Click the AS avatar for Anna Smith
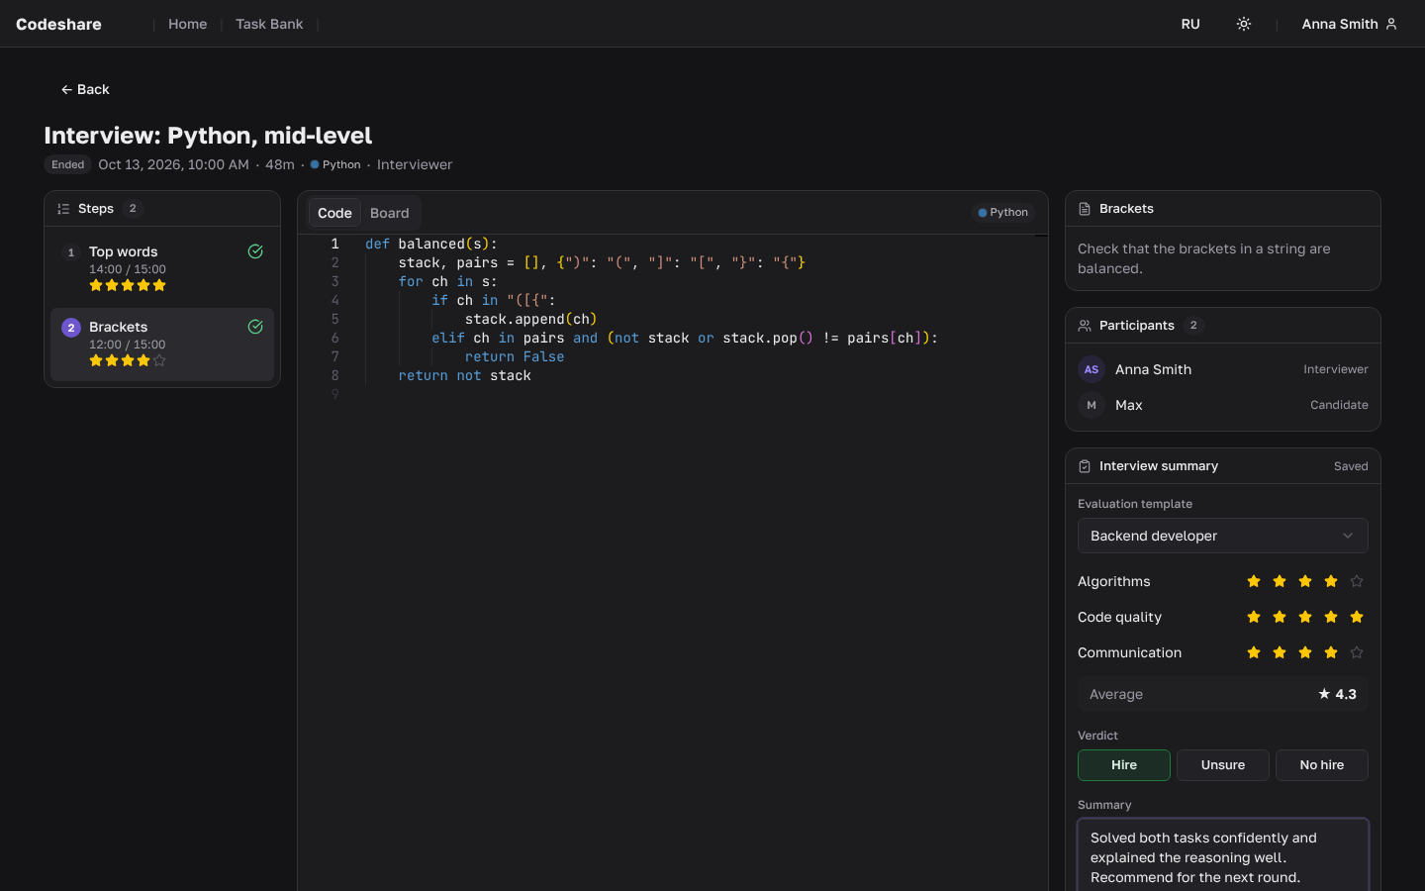 tap(1092, 369)
